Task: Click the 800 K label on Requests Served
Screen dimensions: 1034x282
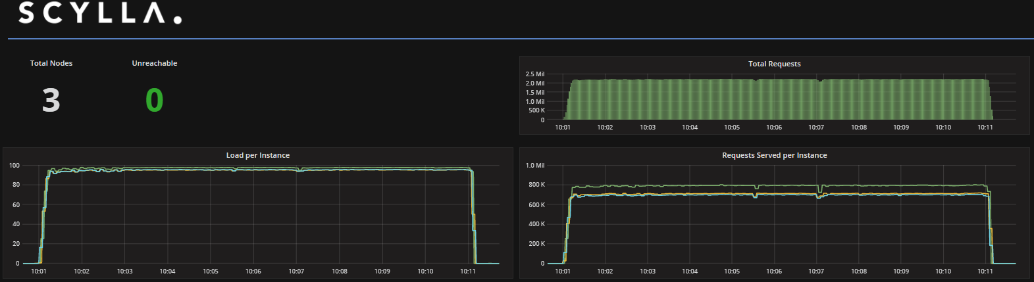Action: [536, 185]
